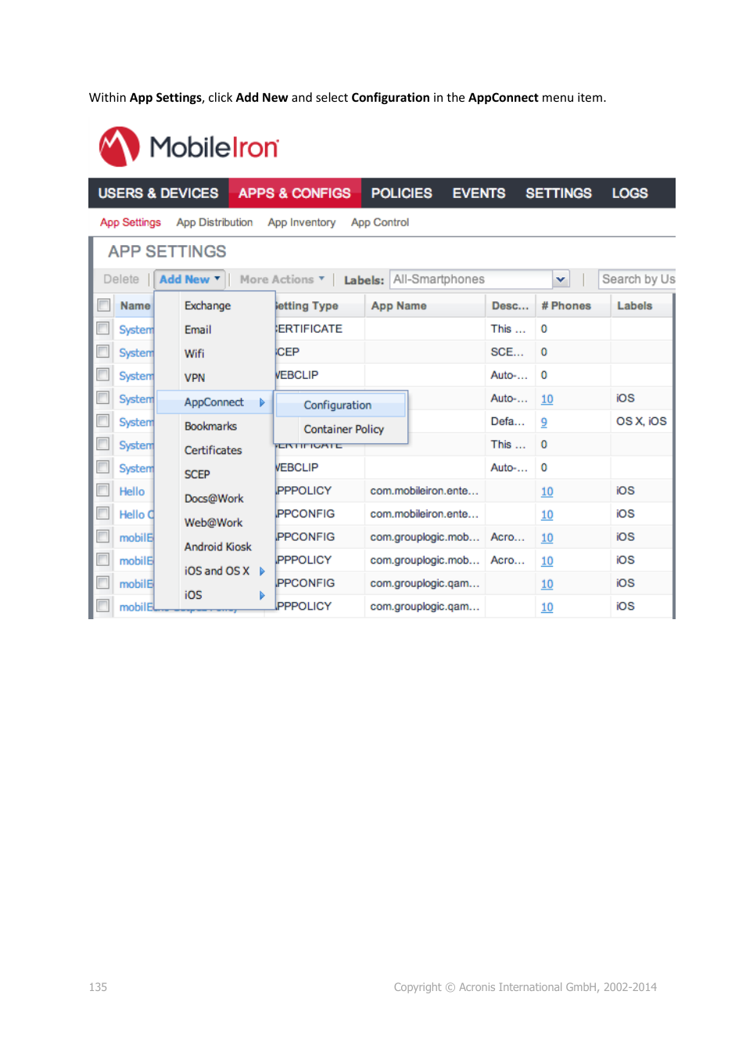
Task: Click the Delete button
Action: [121, 279]
